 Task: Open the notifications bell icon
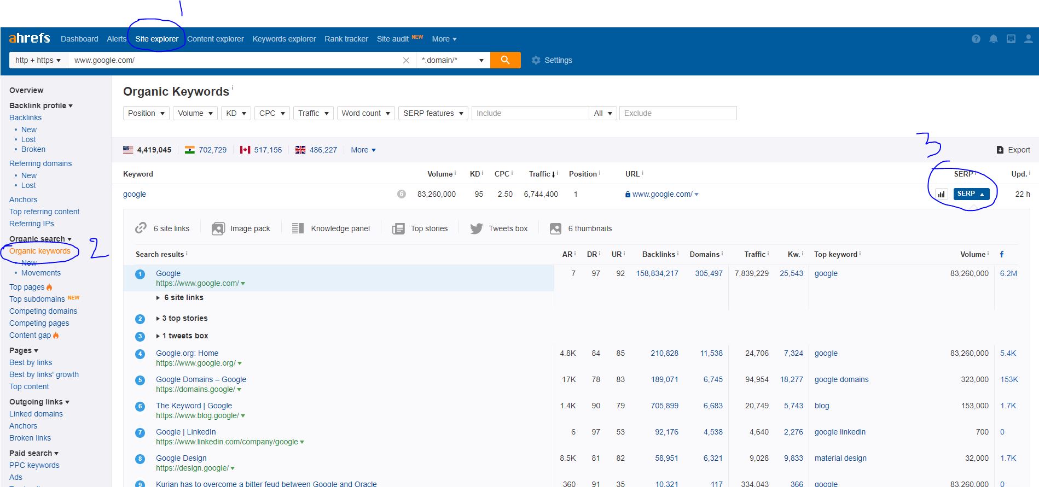[x=993, y=39]
